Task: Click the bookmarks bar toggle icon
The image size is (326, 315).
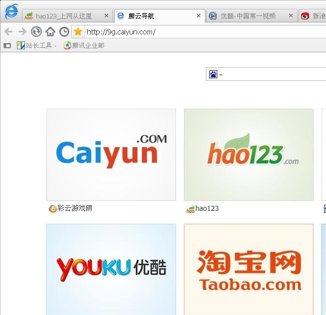Action: [x=7, y=46]
